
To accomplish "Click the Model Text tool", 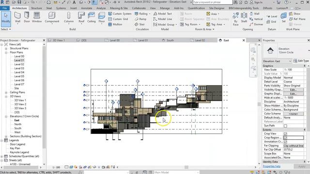I will (x=163, y=14).
